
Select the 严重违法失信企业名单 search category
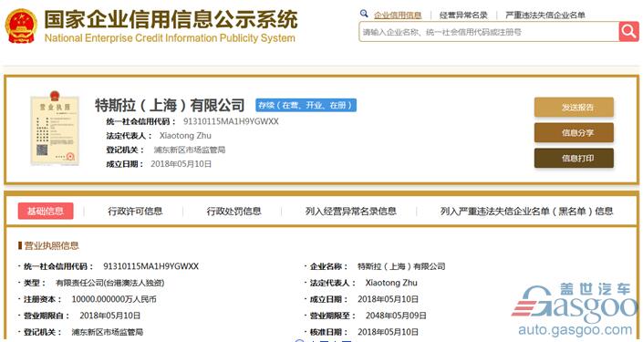(545, 16)
